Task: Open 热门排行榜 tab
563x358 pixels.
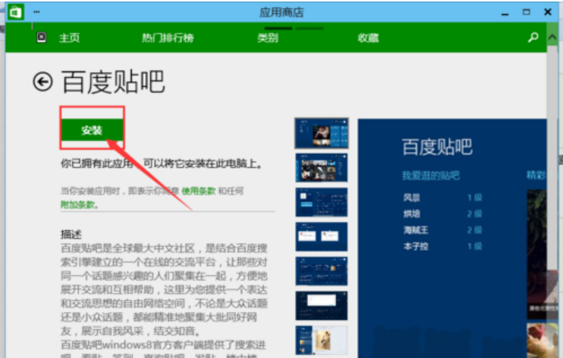Action: (168, 38)
